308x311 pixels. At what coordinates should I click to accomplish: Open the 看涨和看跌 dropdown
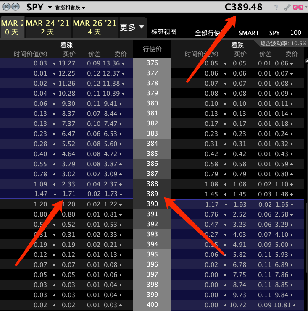pyautogui.click(x=70, y=8)
